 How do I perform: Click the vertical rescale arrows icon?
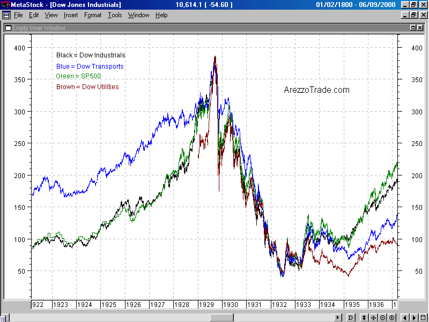(364, 318)
